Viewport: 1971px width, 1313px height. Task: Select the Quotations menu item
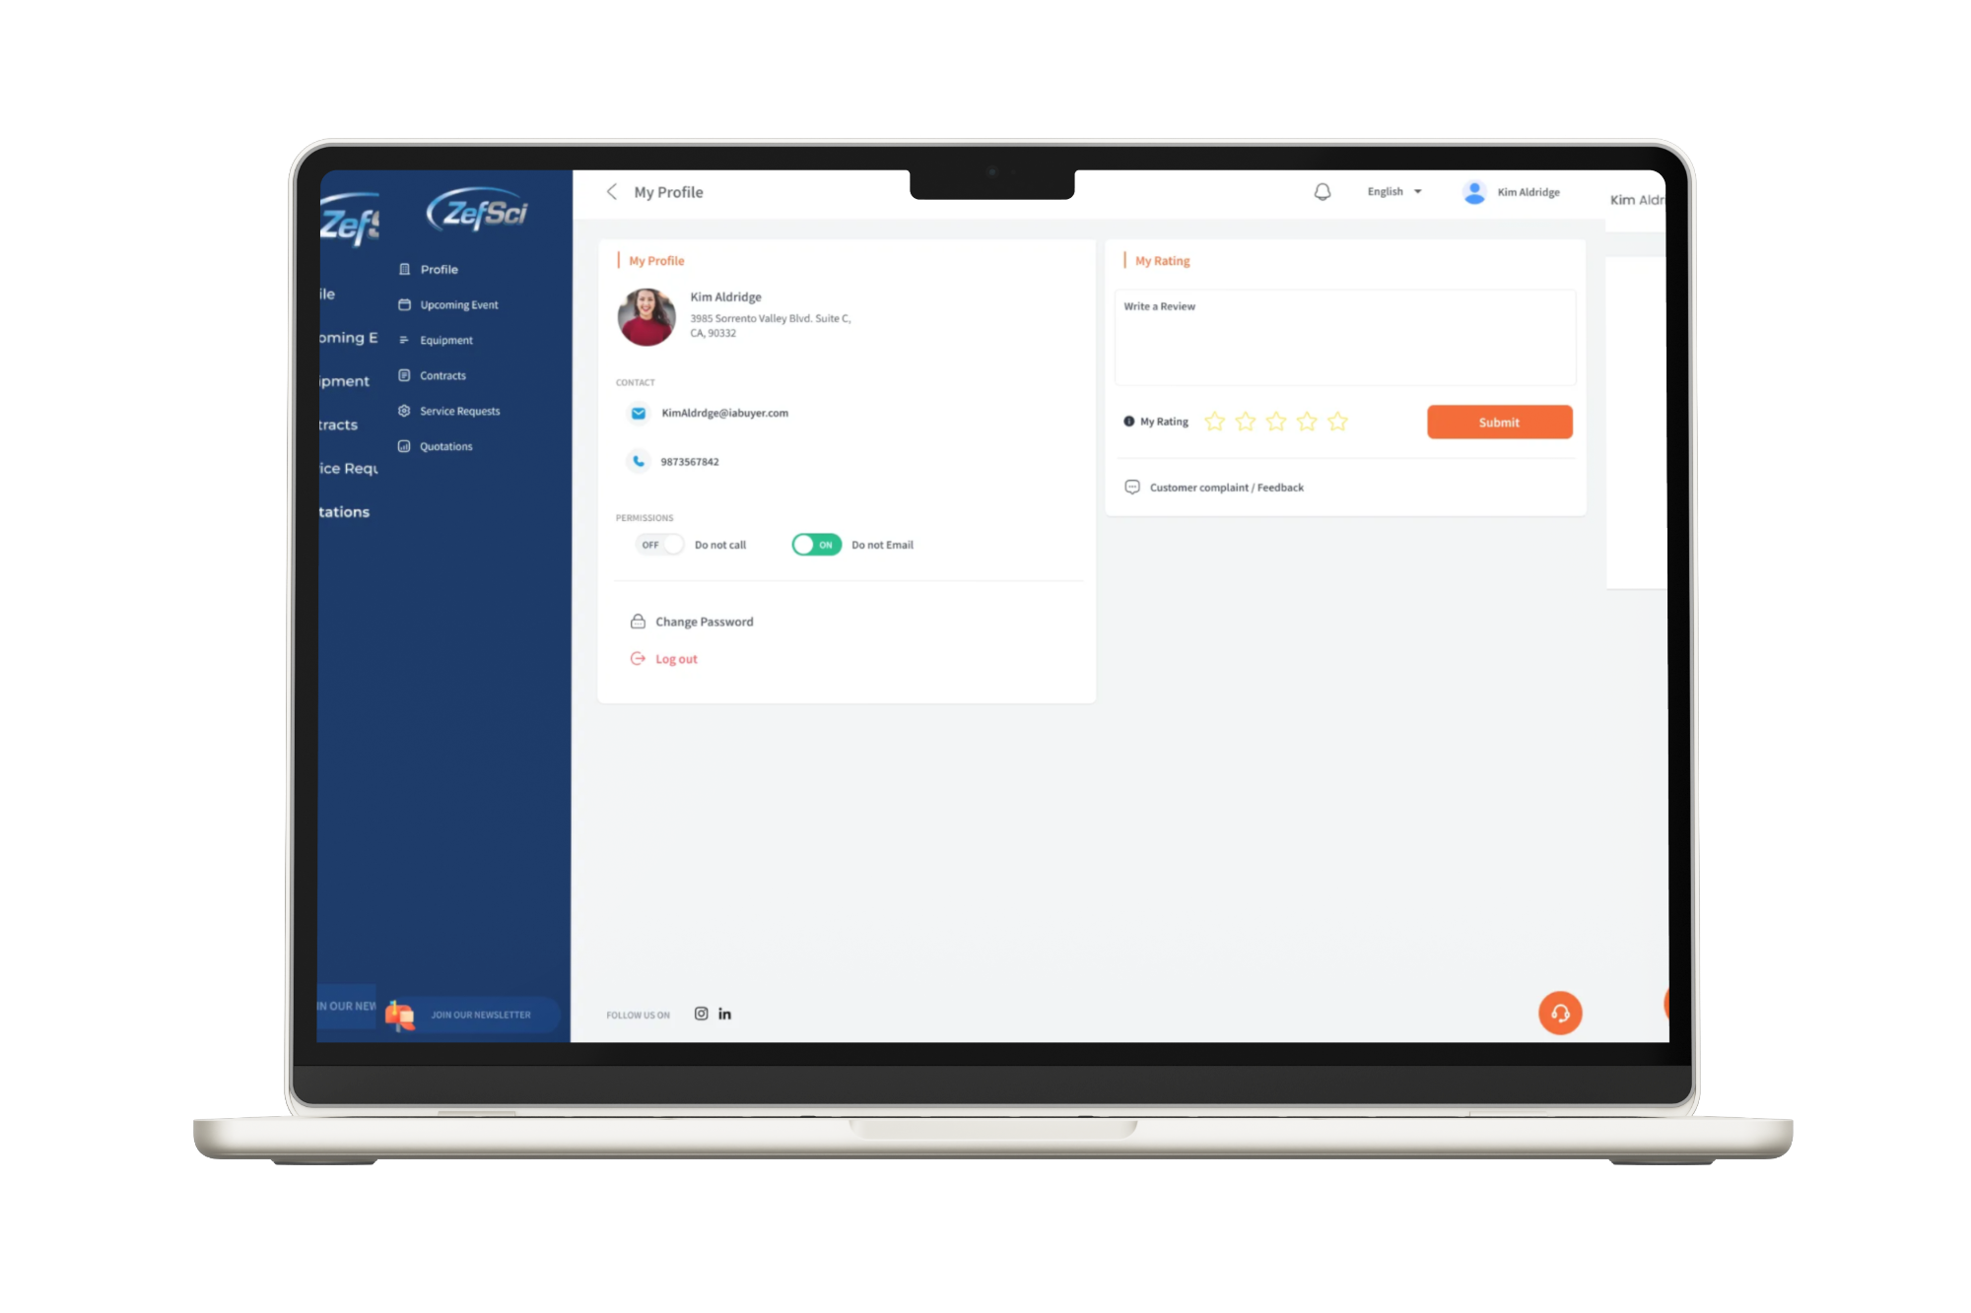[445, 445]
